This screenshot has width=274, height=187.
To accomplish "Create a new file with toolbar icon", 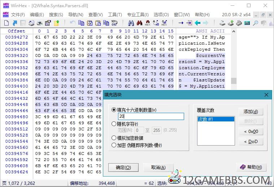I will pyautogui.click(x=6, y=23).
